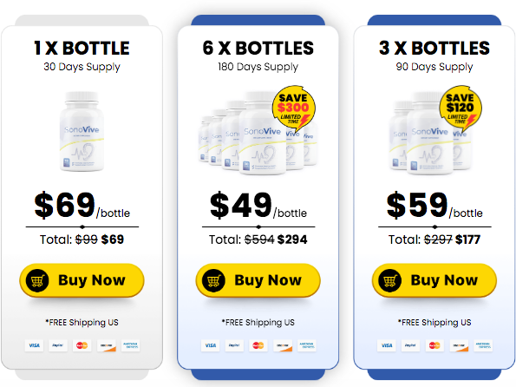The height and width of the screenshot is (387, 516).
Task: Click the cart icon in the 1 bottle Buy Now button
Action: [37, 280]
